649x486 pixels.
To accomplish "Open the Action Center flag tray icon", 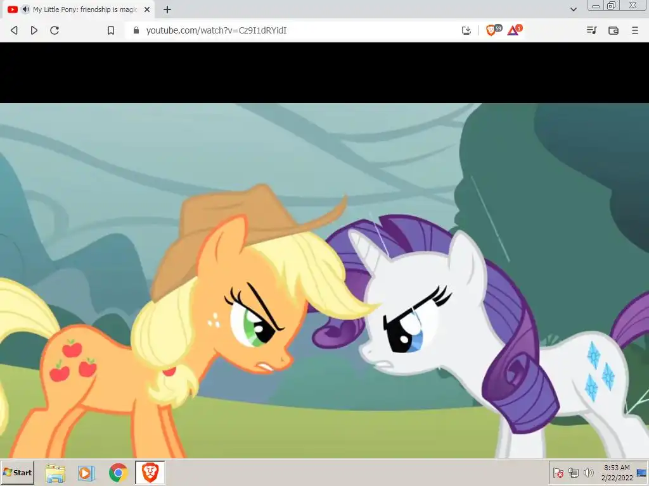I will (x=558, y=473).
